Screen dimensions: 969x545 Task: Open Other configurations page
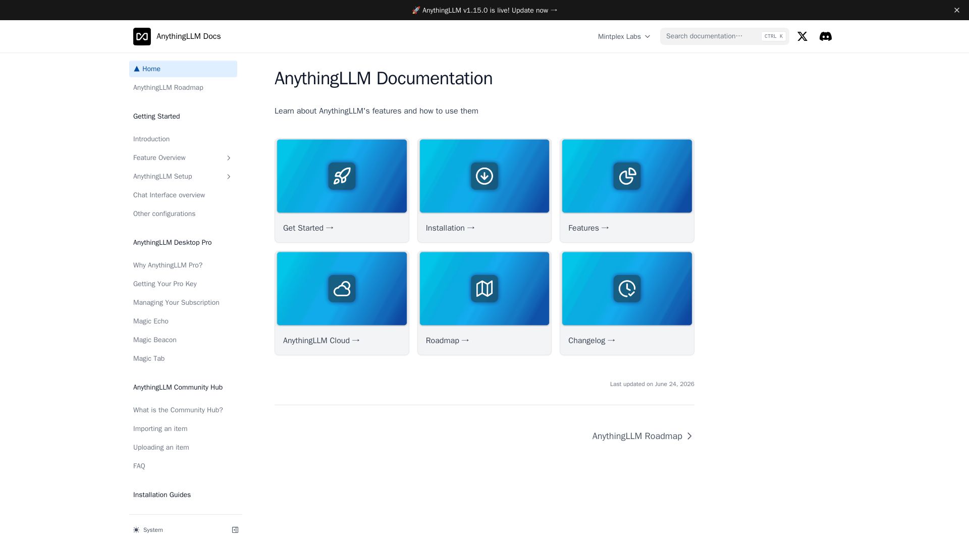tap(183, 214)
